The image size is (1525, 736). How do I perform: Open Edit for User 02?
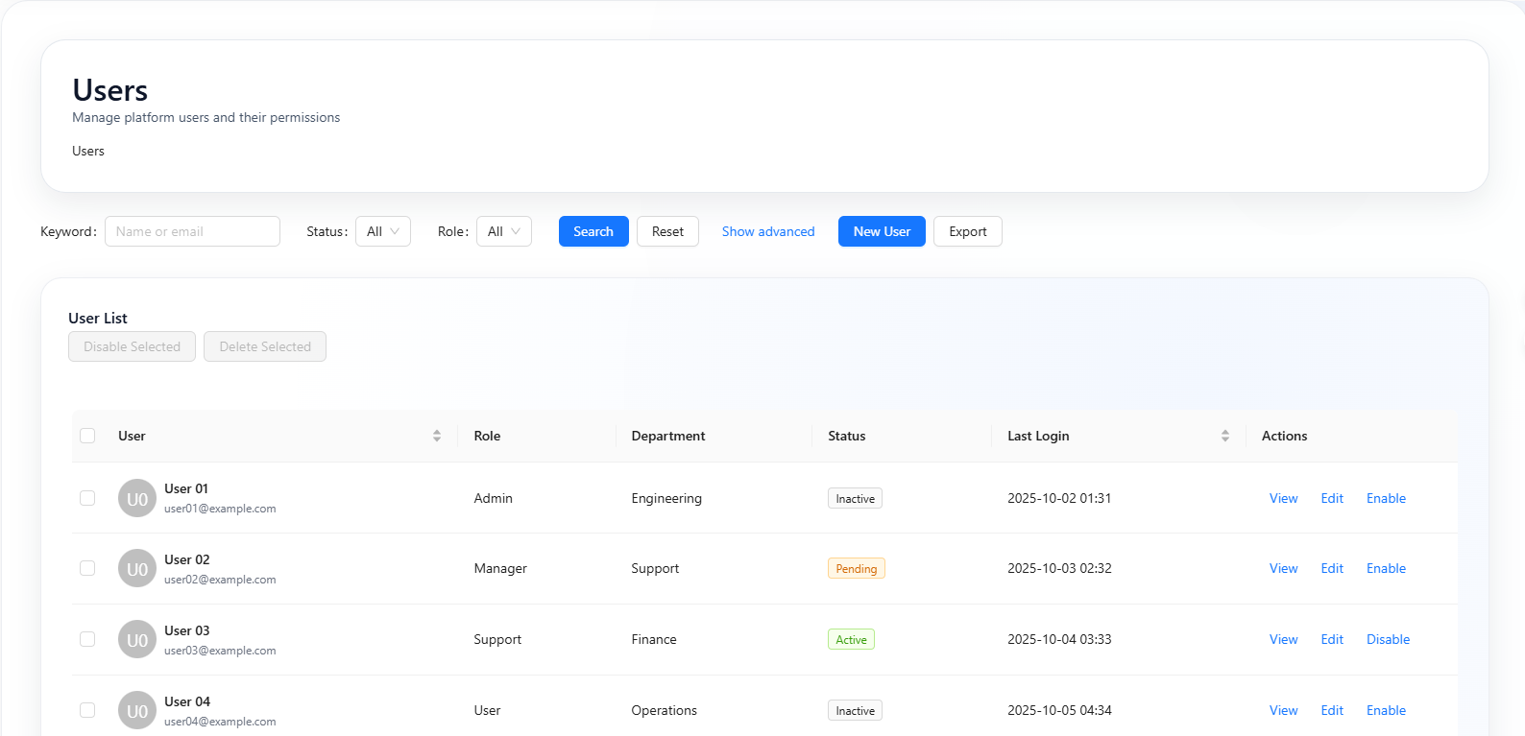tap(1332, 568)
